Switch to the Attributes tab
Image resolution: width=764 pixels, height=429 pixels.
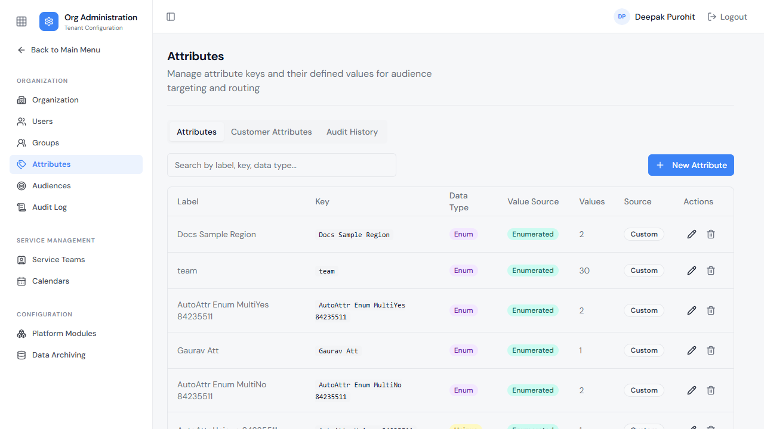(x=196, y=132)
